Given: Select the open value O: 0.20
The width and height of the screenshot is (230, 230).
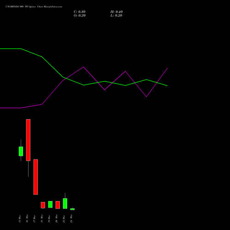Looking at the screenshot, I should pos(80,16).
